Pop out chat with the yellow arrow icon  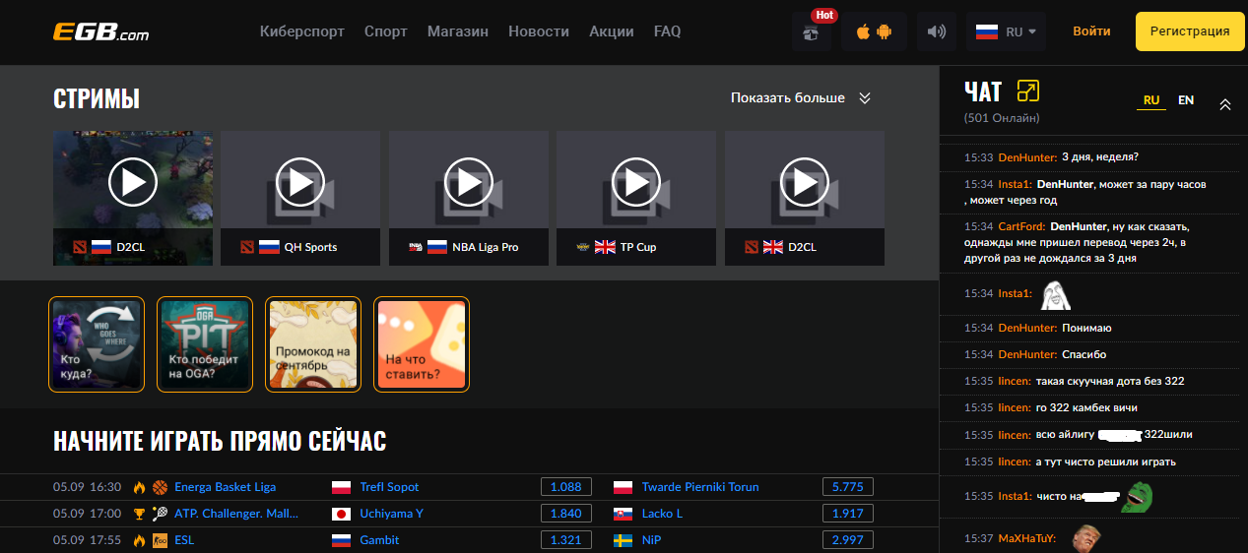click(1028, 92)
